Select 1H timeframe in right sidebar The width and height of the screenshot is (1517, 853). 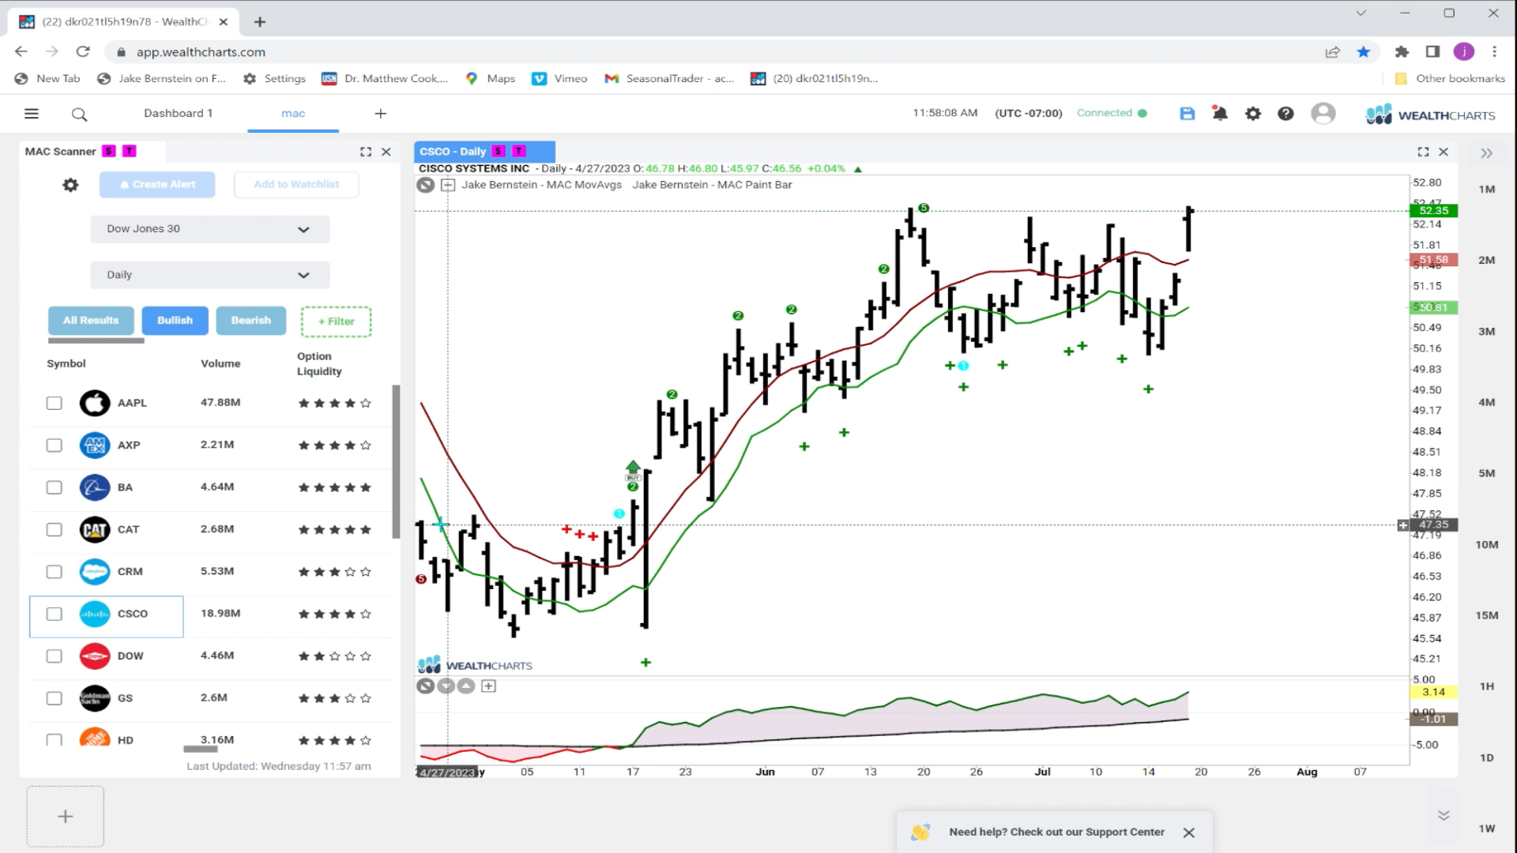[1487, 686]
